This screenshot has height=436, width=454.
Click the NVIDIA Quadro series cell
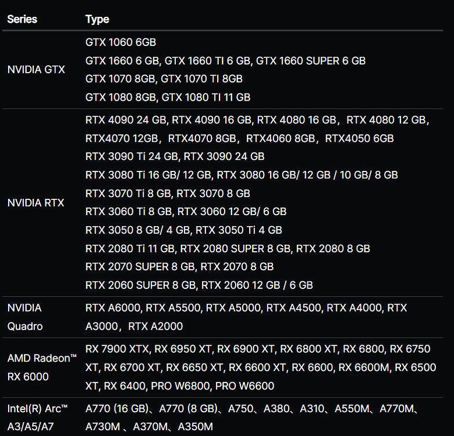pyautogui.click(x=25, y=317)
